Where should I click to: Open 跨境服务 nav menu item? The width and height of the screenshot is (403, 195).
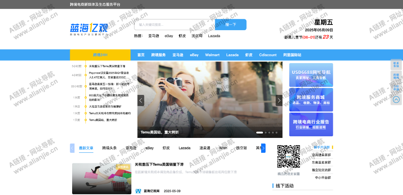point(158,55)
